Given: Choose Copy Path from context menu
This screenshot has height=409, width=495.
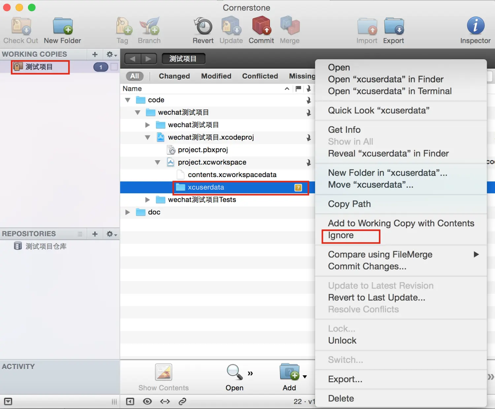Looking at the screenshot, I should (x=401, y=204).
